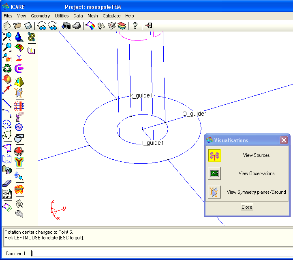Click the new project page icon
Screen dimensions: 293x260
pyautogui.click(x=7, y=25)
